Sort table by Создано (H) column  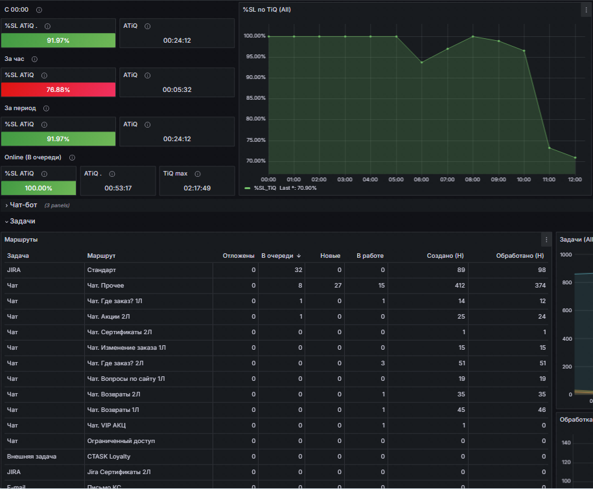coord(445,256)
